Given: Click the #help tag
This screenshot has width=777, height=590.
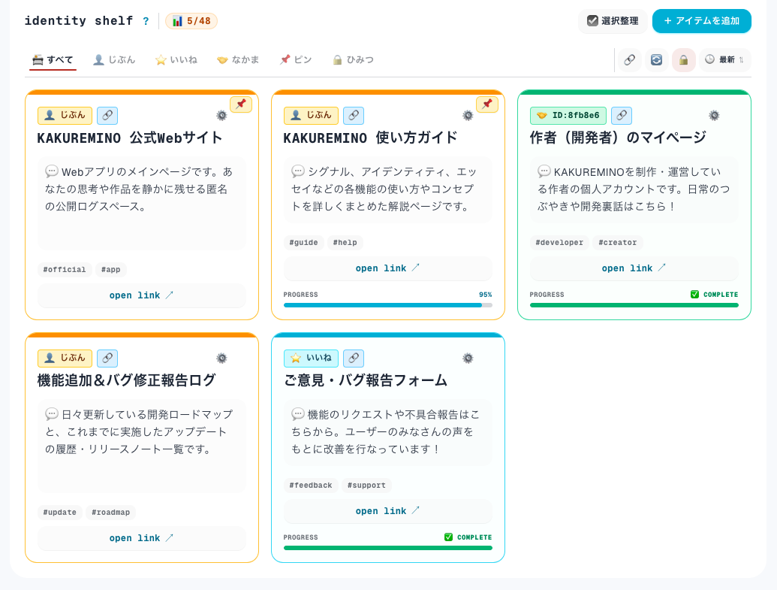Looking at the screenshot, I should pyautogui.click(x=345, y=243).
